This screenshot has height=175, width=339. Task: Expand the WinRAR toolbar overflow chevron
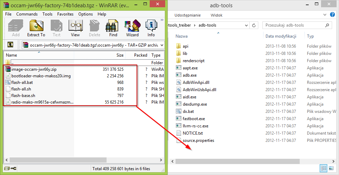[x=162, y=20]
